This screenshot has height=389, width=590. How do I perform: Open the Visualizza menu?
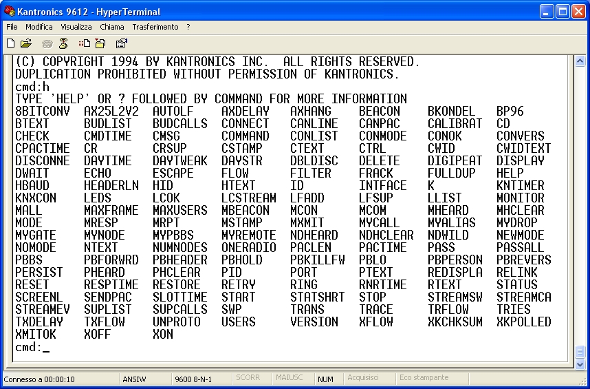76,27
